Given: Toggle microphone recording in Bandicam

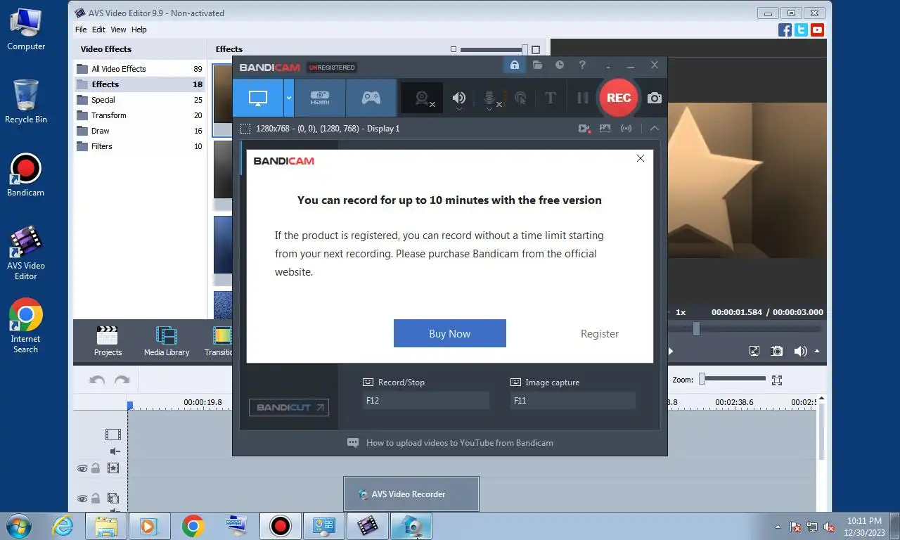Looking at the screenshot, I should (x=490, y=98).
